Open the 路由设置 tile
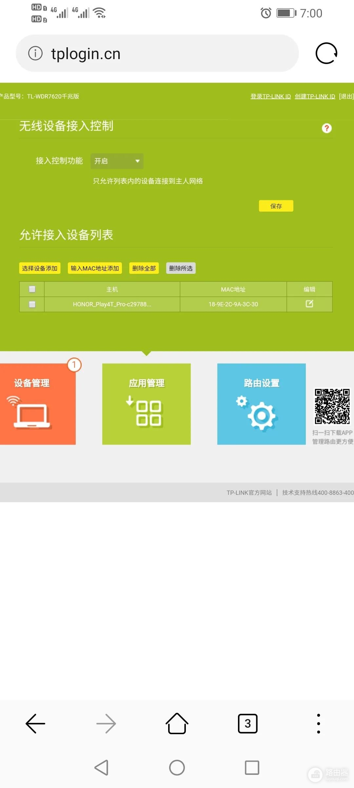 [x=261, y=404]
